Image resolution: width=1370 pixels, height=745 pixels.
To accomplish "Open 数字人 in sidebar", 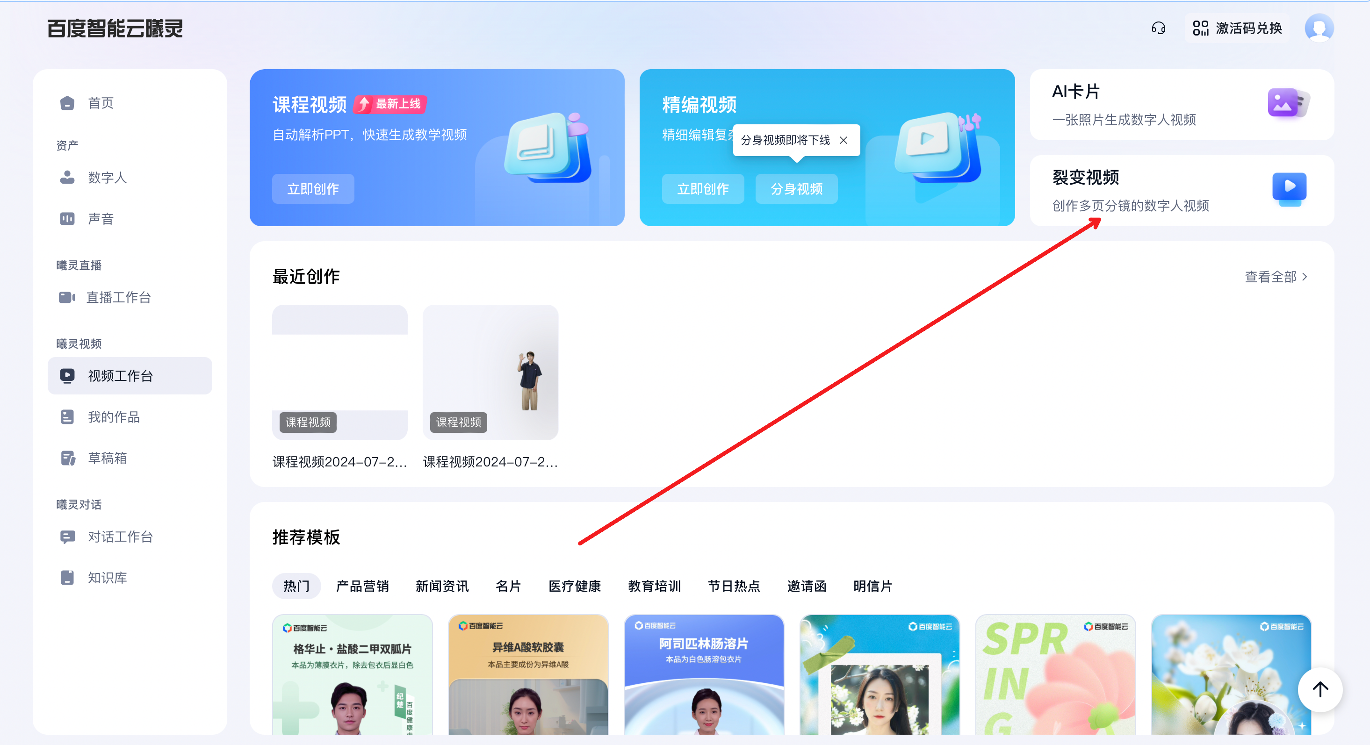I will tap(130, 177).
